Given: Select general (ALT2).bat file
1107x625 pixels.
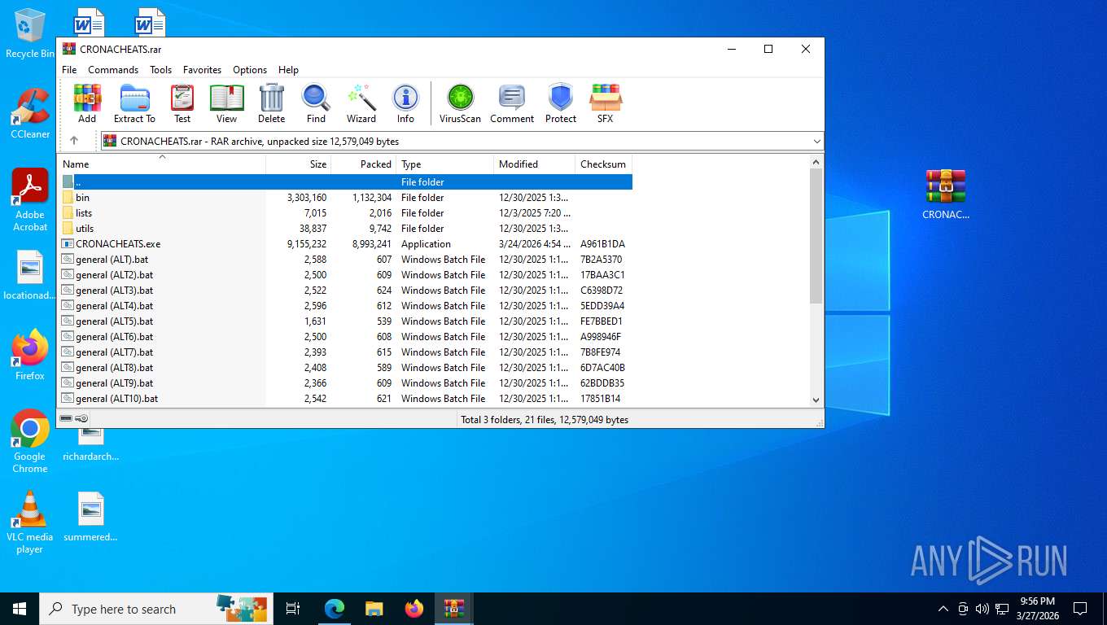Looking at the screenshot, I should 344,275.
